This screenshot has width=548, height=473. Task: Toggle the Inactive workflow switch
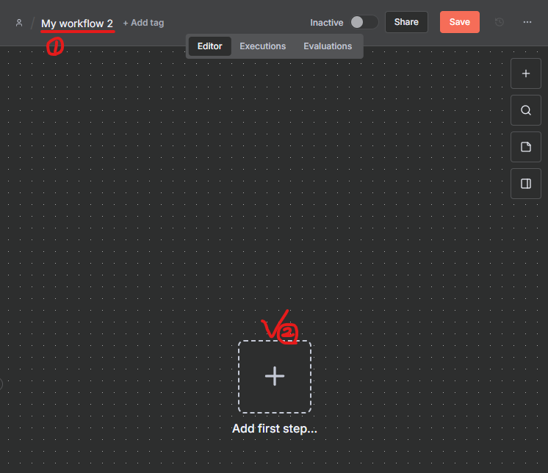click(x=364, y=22)
